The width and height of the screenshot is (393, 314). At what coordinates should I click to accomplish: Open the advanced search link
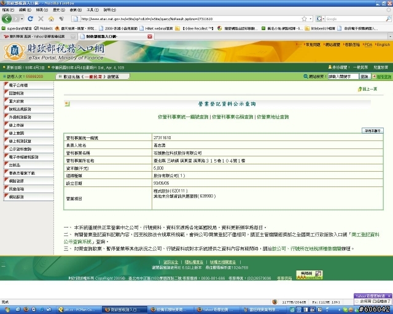coord(383,77)
